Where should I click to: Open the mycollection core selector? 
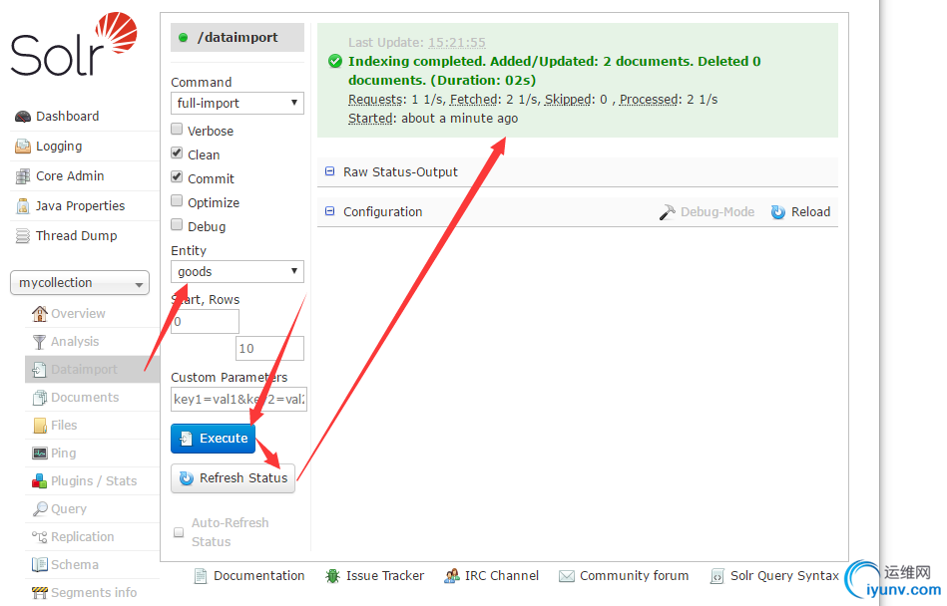pyautogui.click(x=80, y=283)
